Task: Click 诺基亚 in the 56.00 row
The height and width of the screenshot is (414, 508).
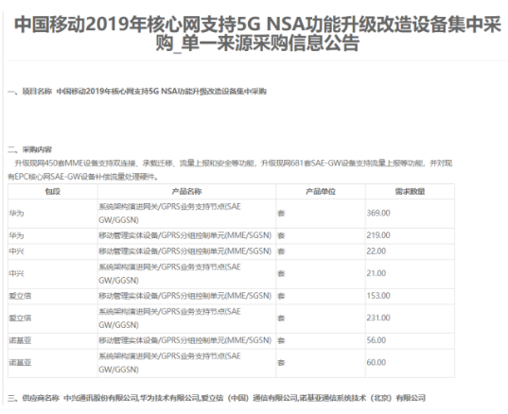Action: pyautogui.click(x=20, y=340)
